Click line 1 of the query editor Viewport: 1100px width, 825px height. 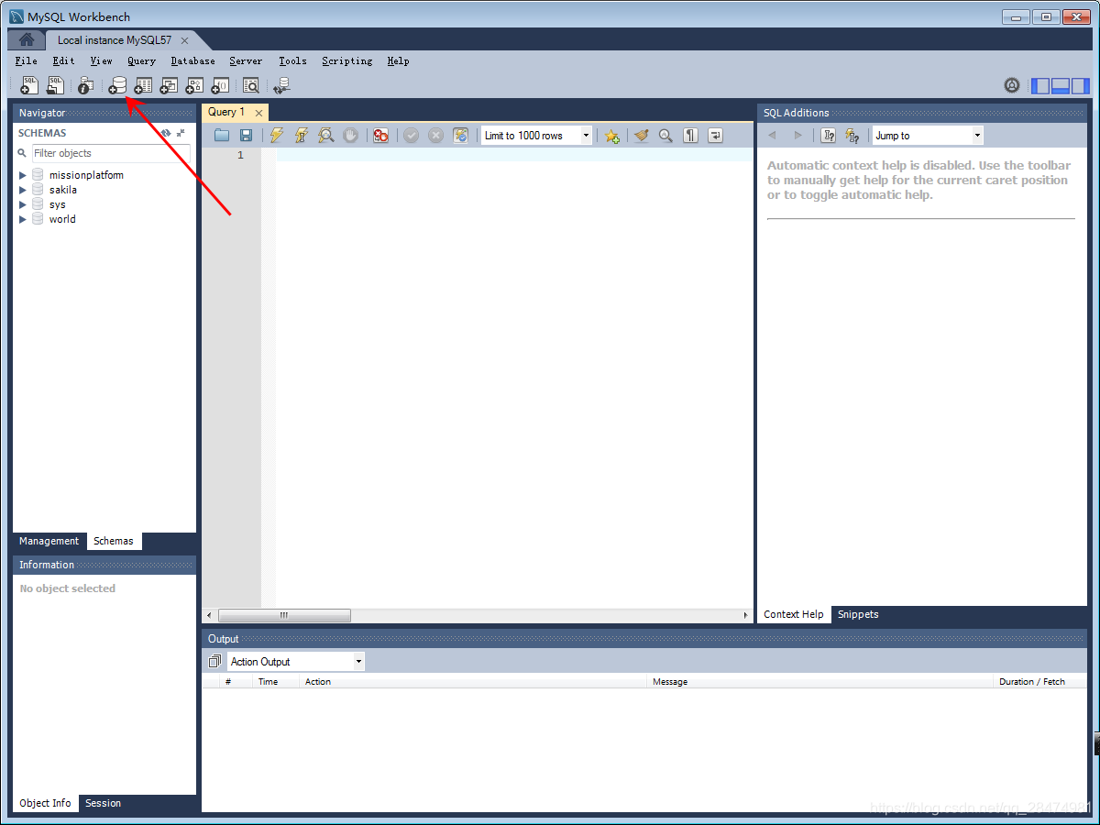[514, 155]
